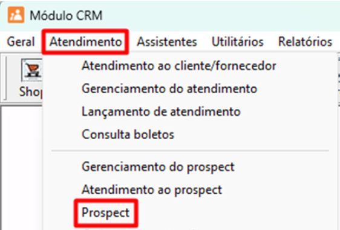
Task: Open the Shop shopping cart toolbar icon
Action: (32, 70)
